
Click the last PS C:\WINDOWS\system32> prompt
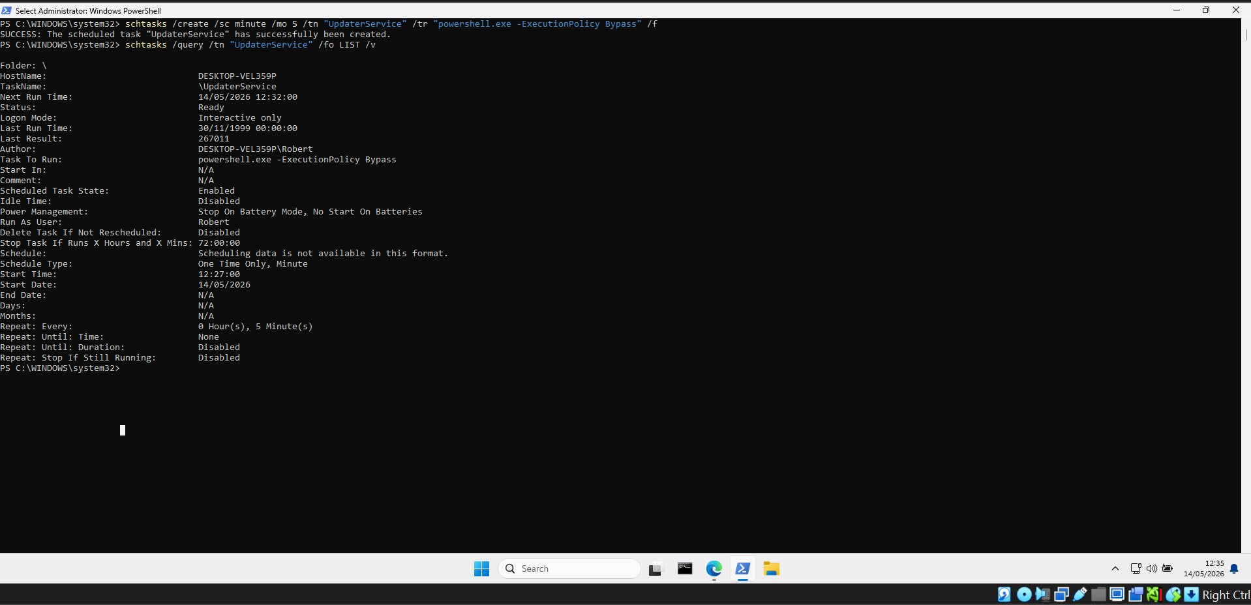click(x=60, y=368)
